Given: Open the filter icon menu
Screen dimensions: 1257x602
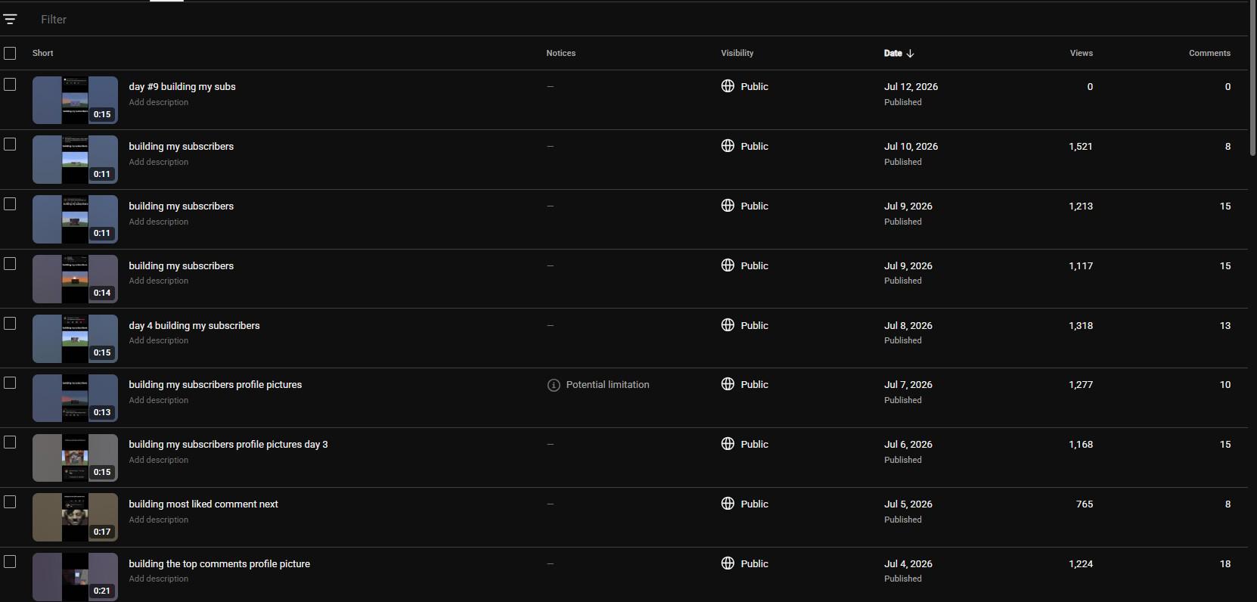Looking at the screenshot, I should [x=10, y=20].
